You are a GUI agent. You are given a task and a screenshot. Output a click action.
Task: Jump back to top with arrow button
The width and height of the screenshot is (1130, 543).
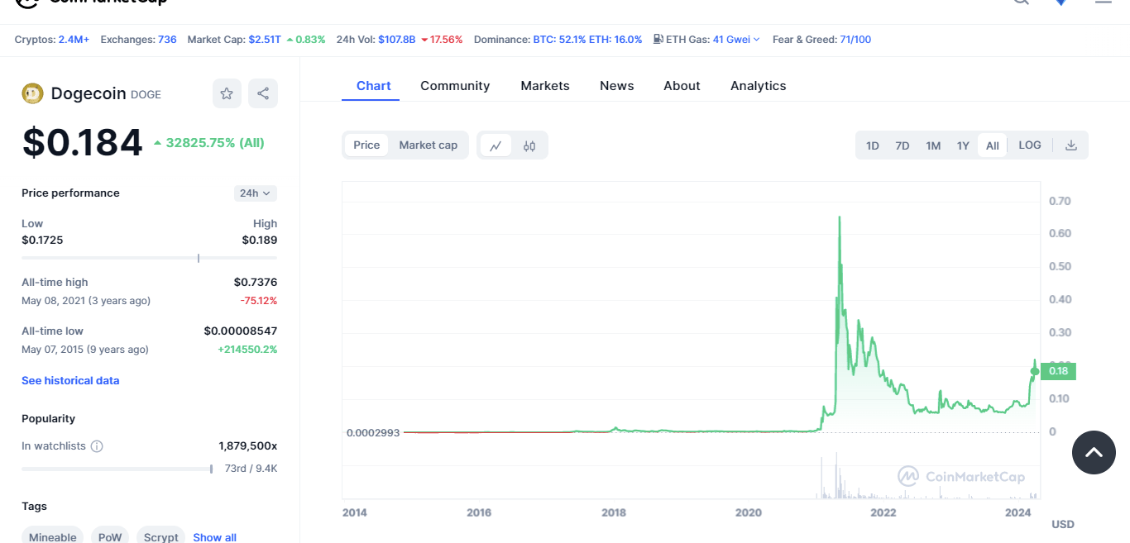pos(1094,452)
